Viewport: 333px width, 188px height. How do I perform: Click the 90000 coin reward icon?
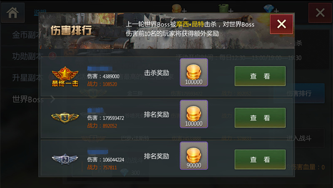coord(194,155)
